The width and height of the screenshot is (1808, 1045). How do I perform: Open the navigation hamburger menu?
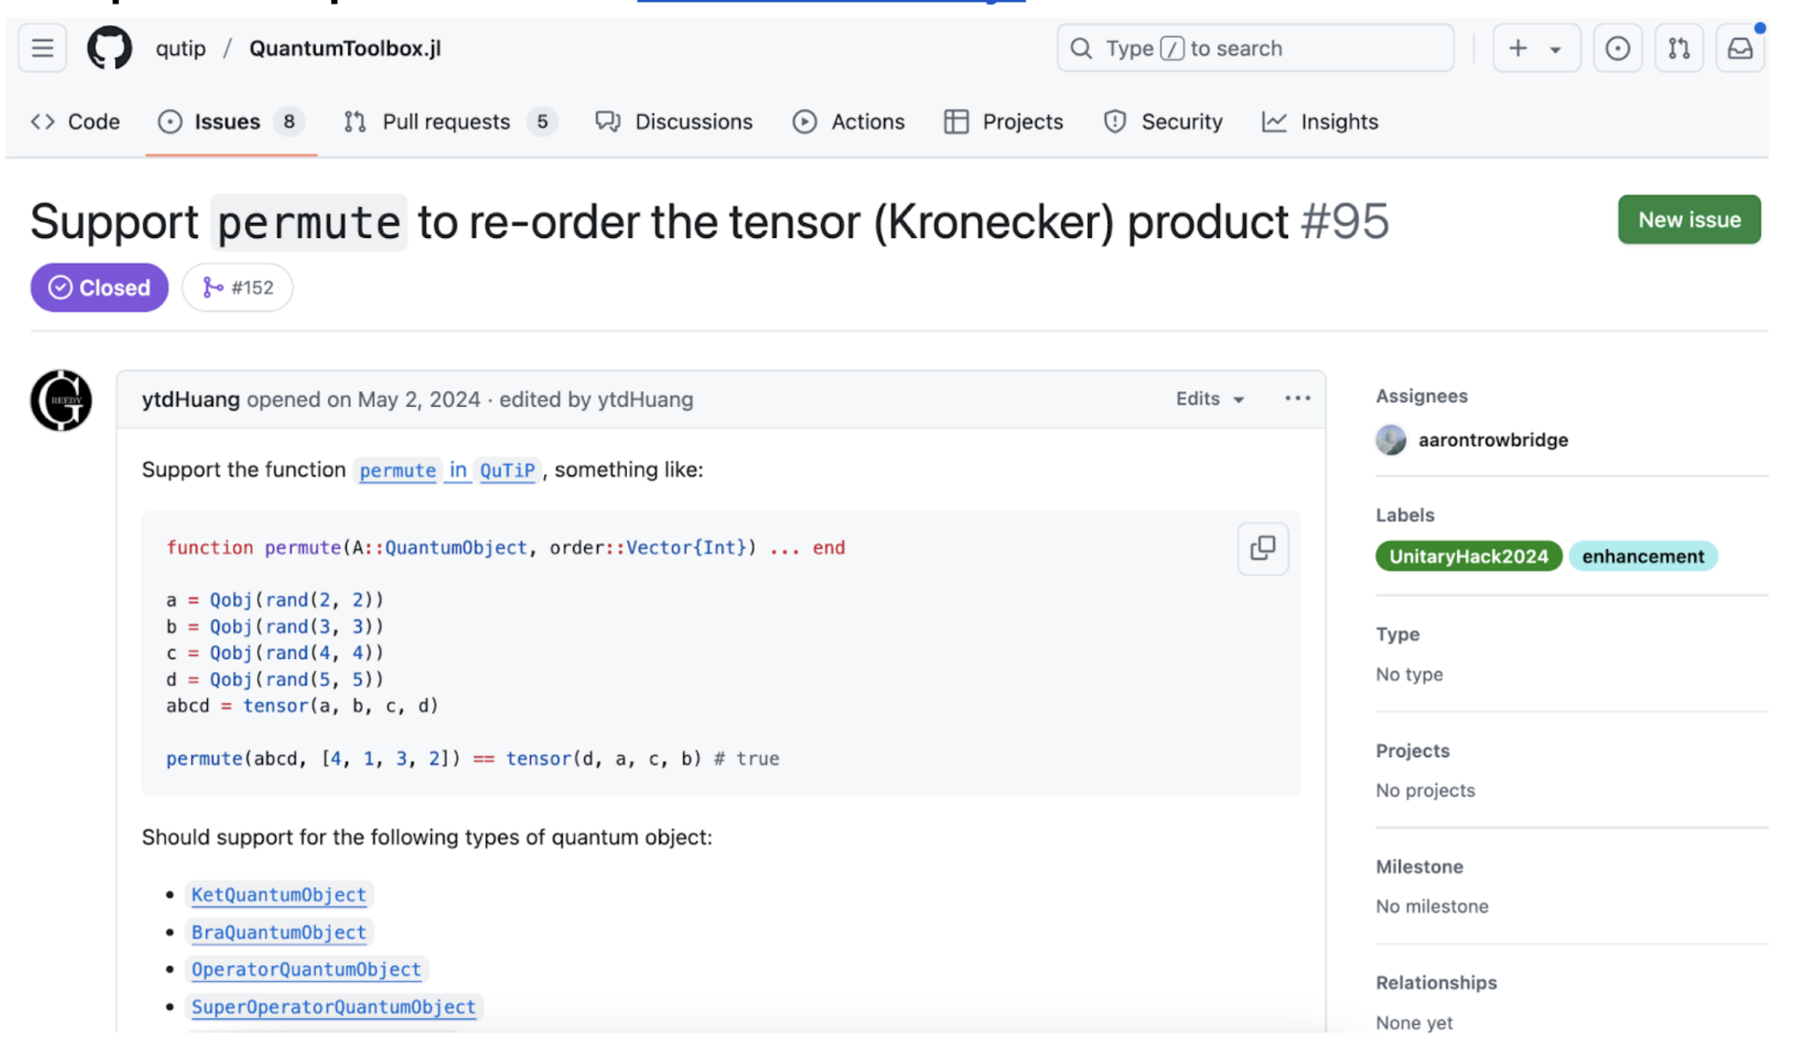pyautogui.click(x=41, y=47)
